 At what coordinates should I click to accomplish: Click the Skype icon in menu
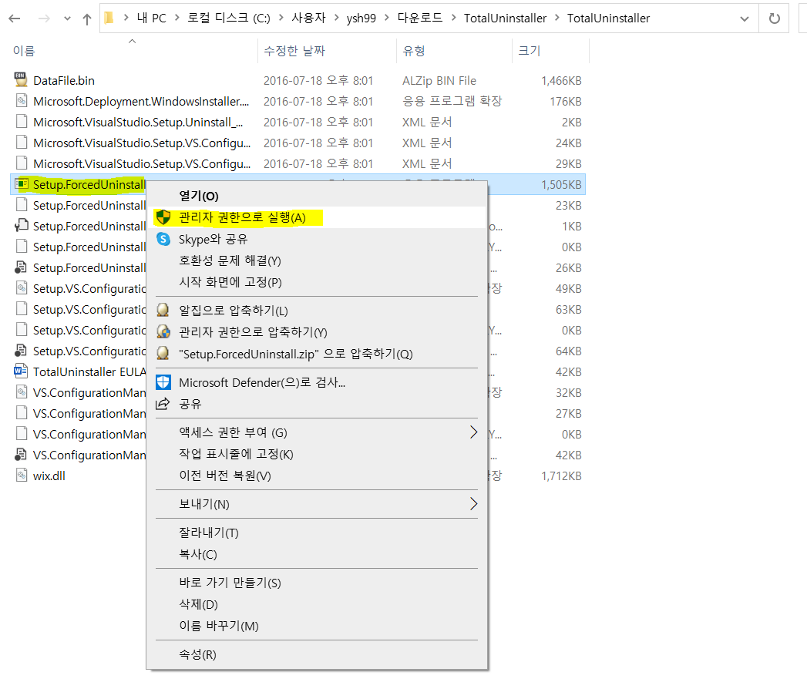[163, 239]
